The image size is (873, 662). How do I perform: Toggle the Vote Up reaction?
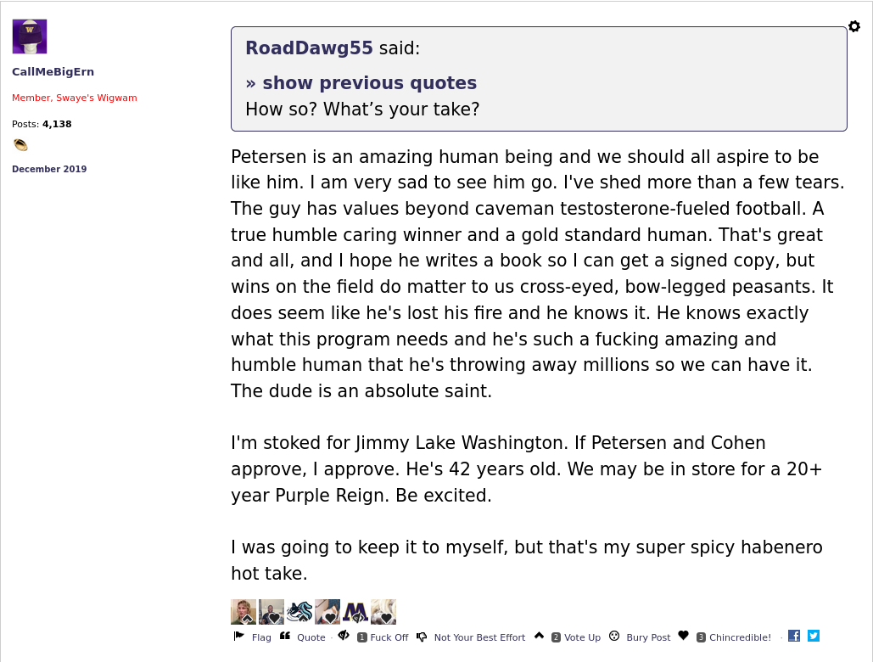point(582,637)
